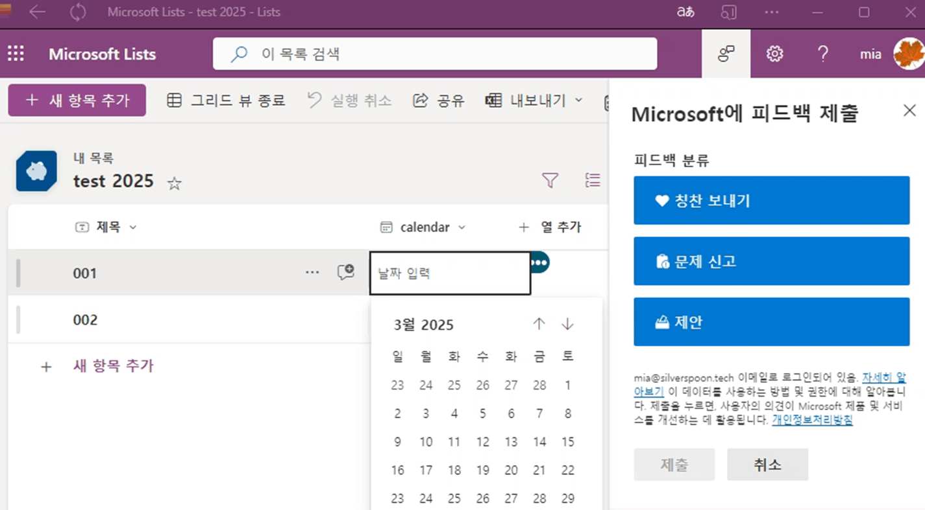
Task: Click the back arrow in title bar
Action: click(x=37, y=12)
